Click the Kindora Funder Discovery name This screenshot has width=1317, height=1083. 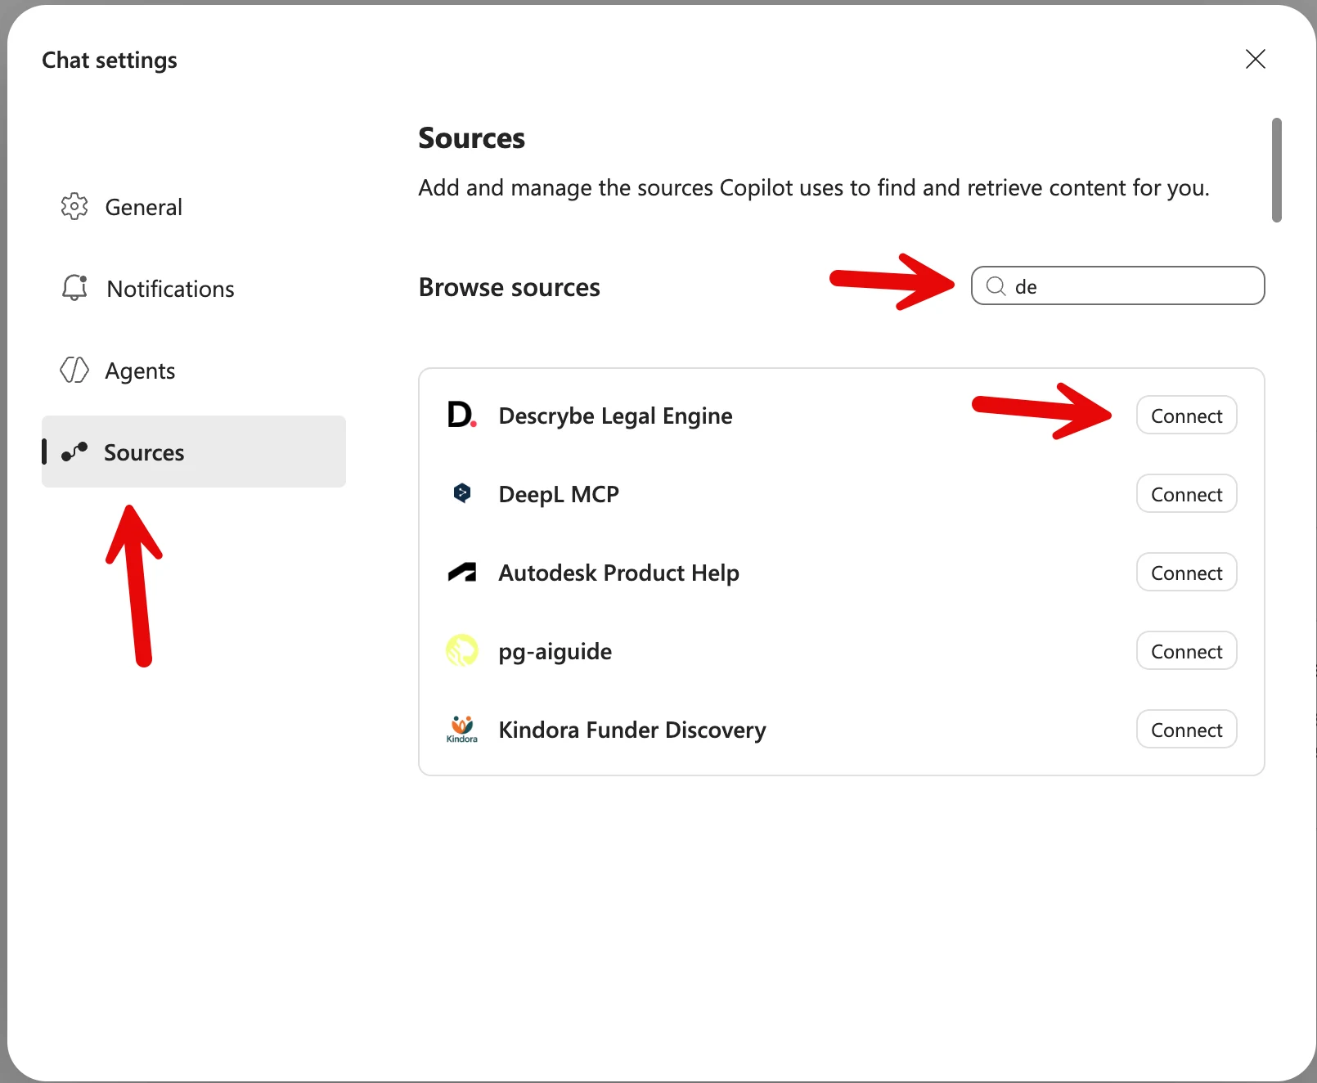coord(632,730)
